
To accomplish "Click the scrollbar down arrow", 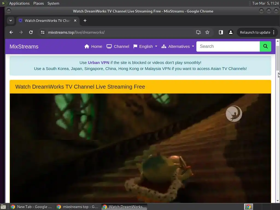I will pos(278,200).
